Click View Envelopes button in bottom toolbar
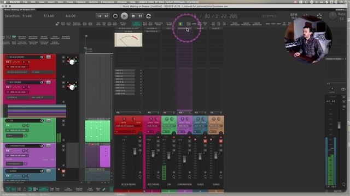Viewport: 350px width, 196px height. 68,189
